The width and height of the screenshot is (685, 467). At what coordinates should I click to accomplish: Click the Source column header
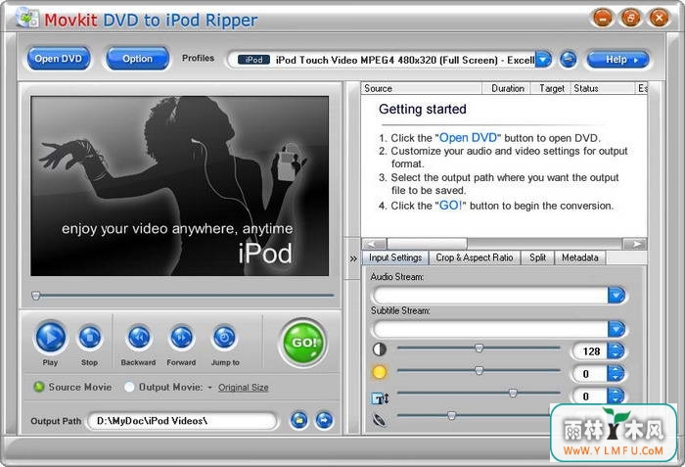(421, 88)
